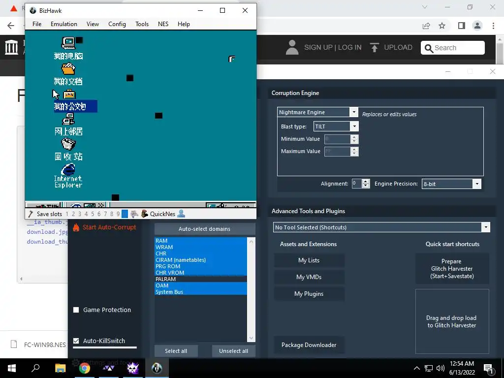This screenshot has width=504, height=378.
Task: Click the browser bookmark star icon
Action: pyautogui.click(x=442, y=26)
